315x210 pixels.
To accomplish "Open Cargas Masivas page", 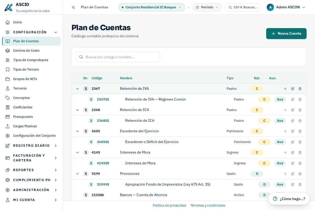I will pyautogui.click(x=31, y=126).
